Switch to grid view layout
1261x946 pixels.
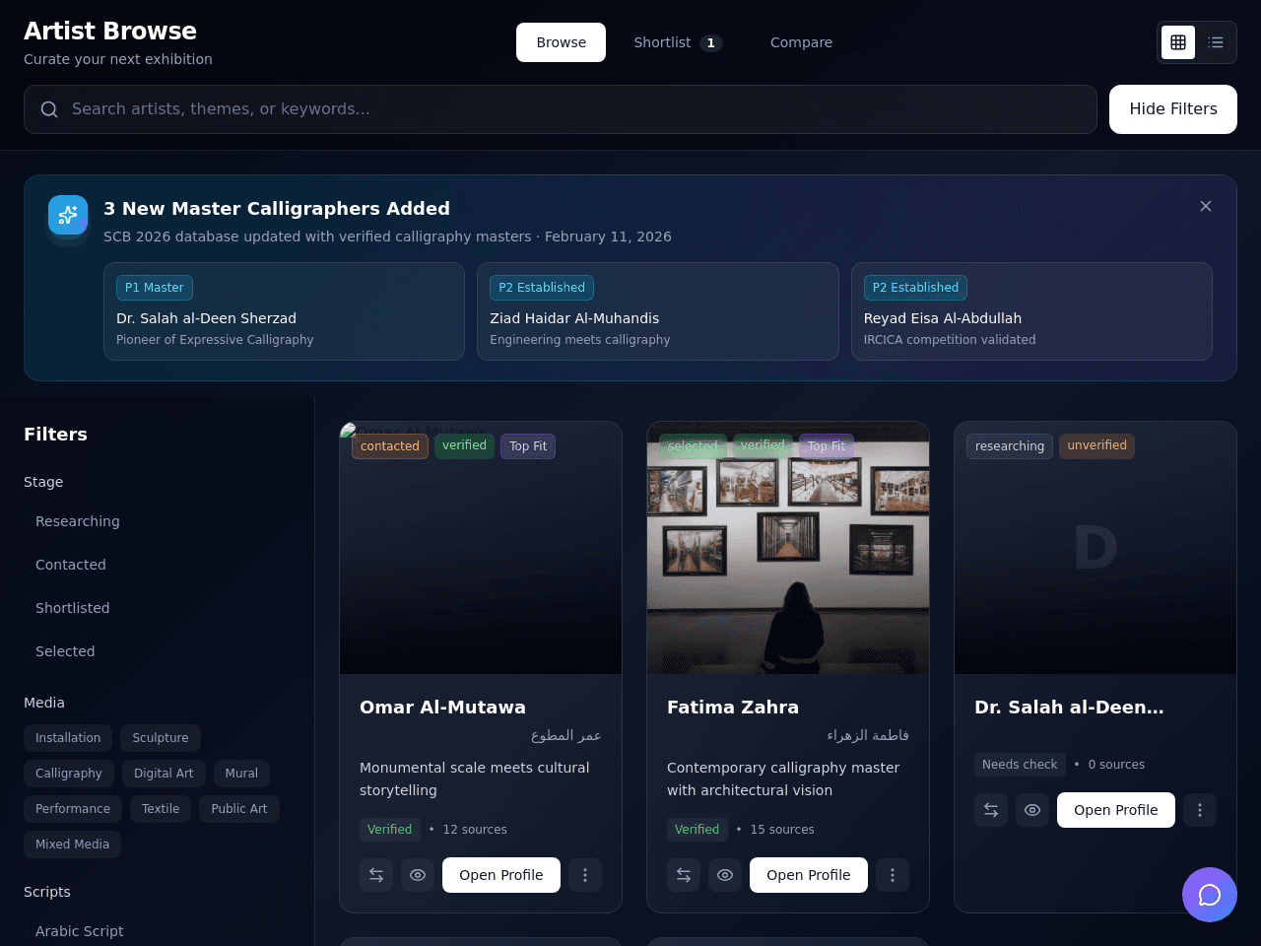1178,42
